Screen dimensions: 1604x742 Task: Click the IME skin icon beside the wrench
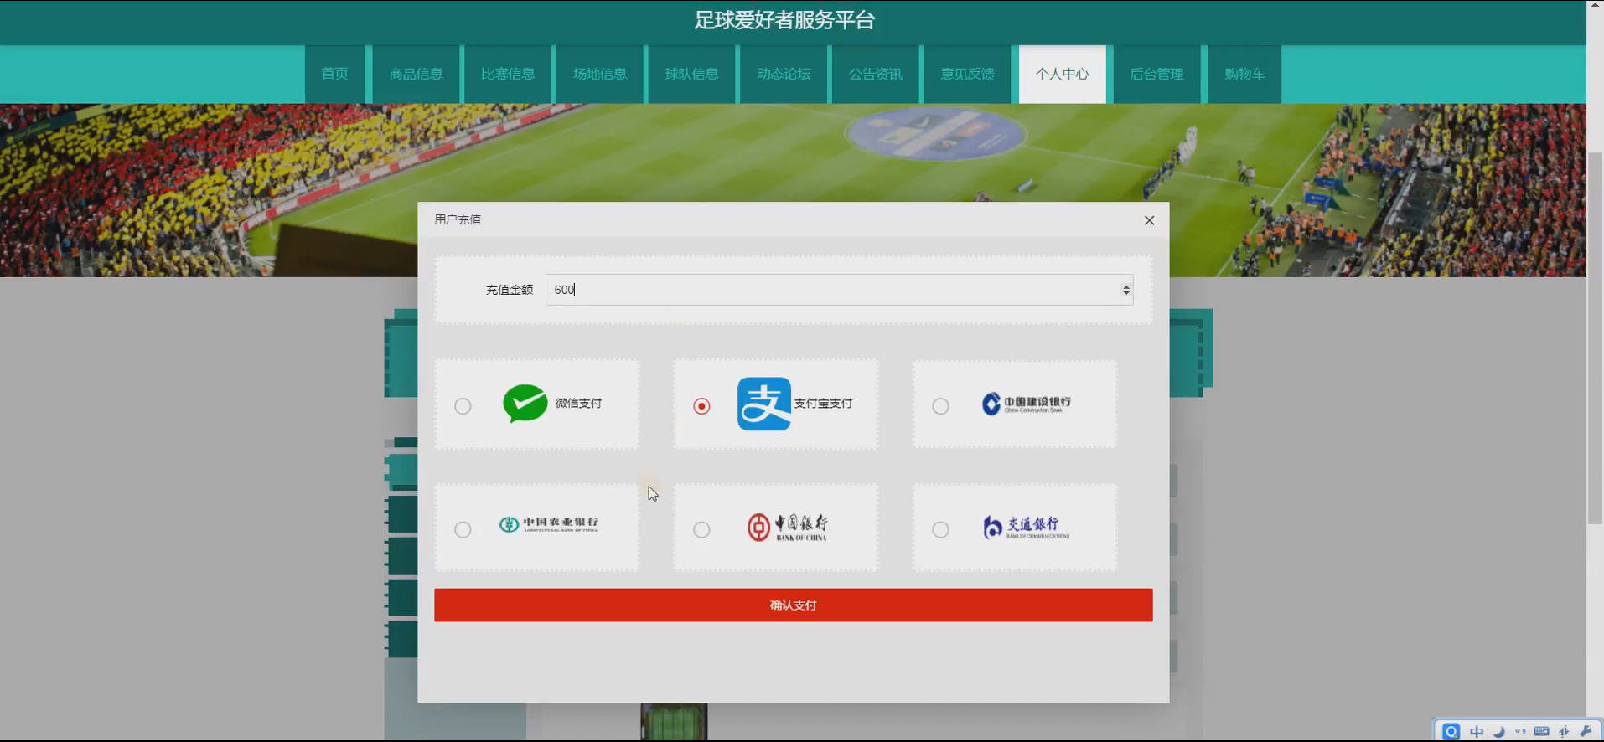[x=1564, y=731]
